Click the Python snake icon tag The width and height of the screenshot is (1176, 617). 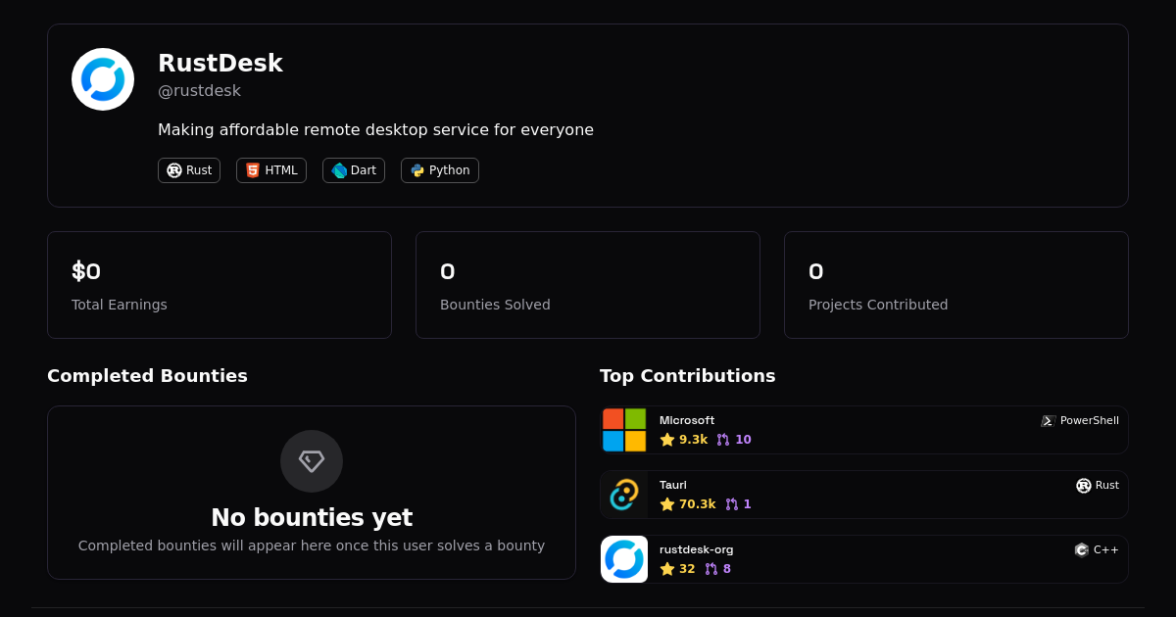416,169
